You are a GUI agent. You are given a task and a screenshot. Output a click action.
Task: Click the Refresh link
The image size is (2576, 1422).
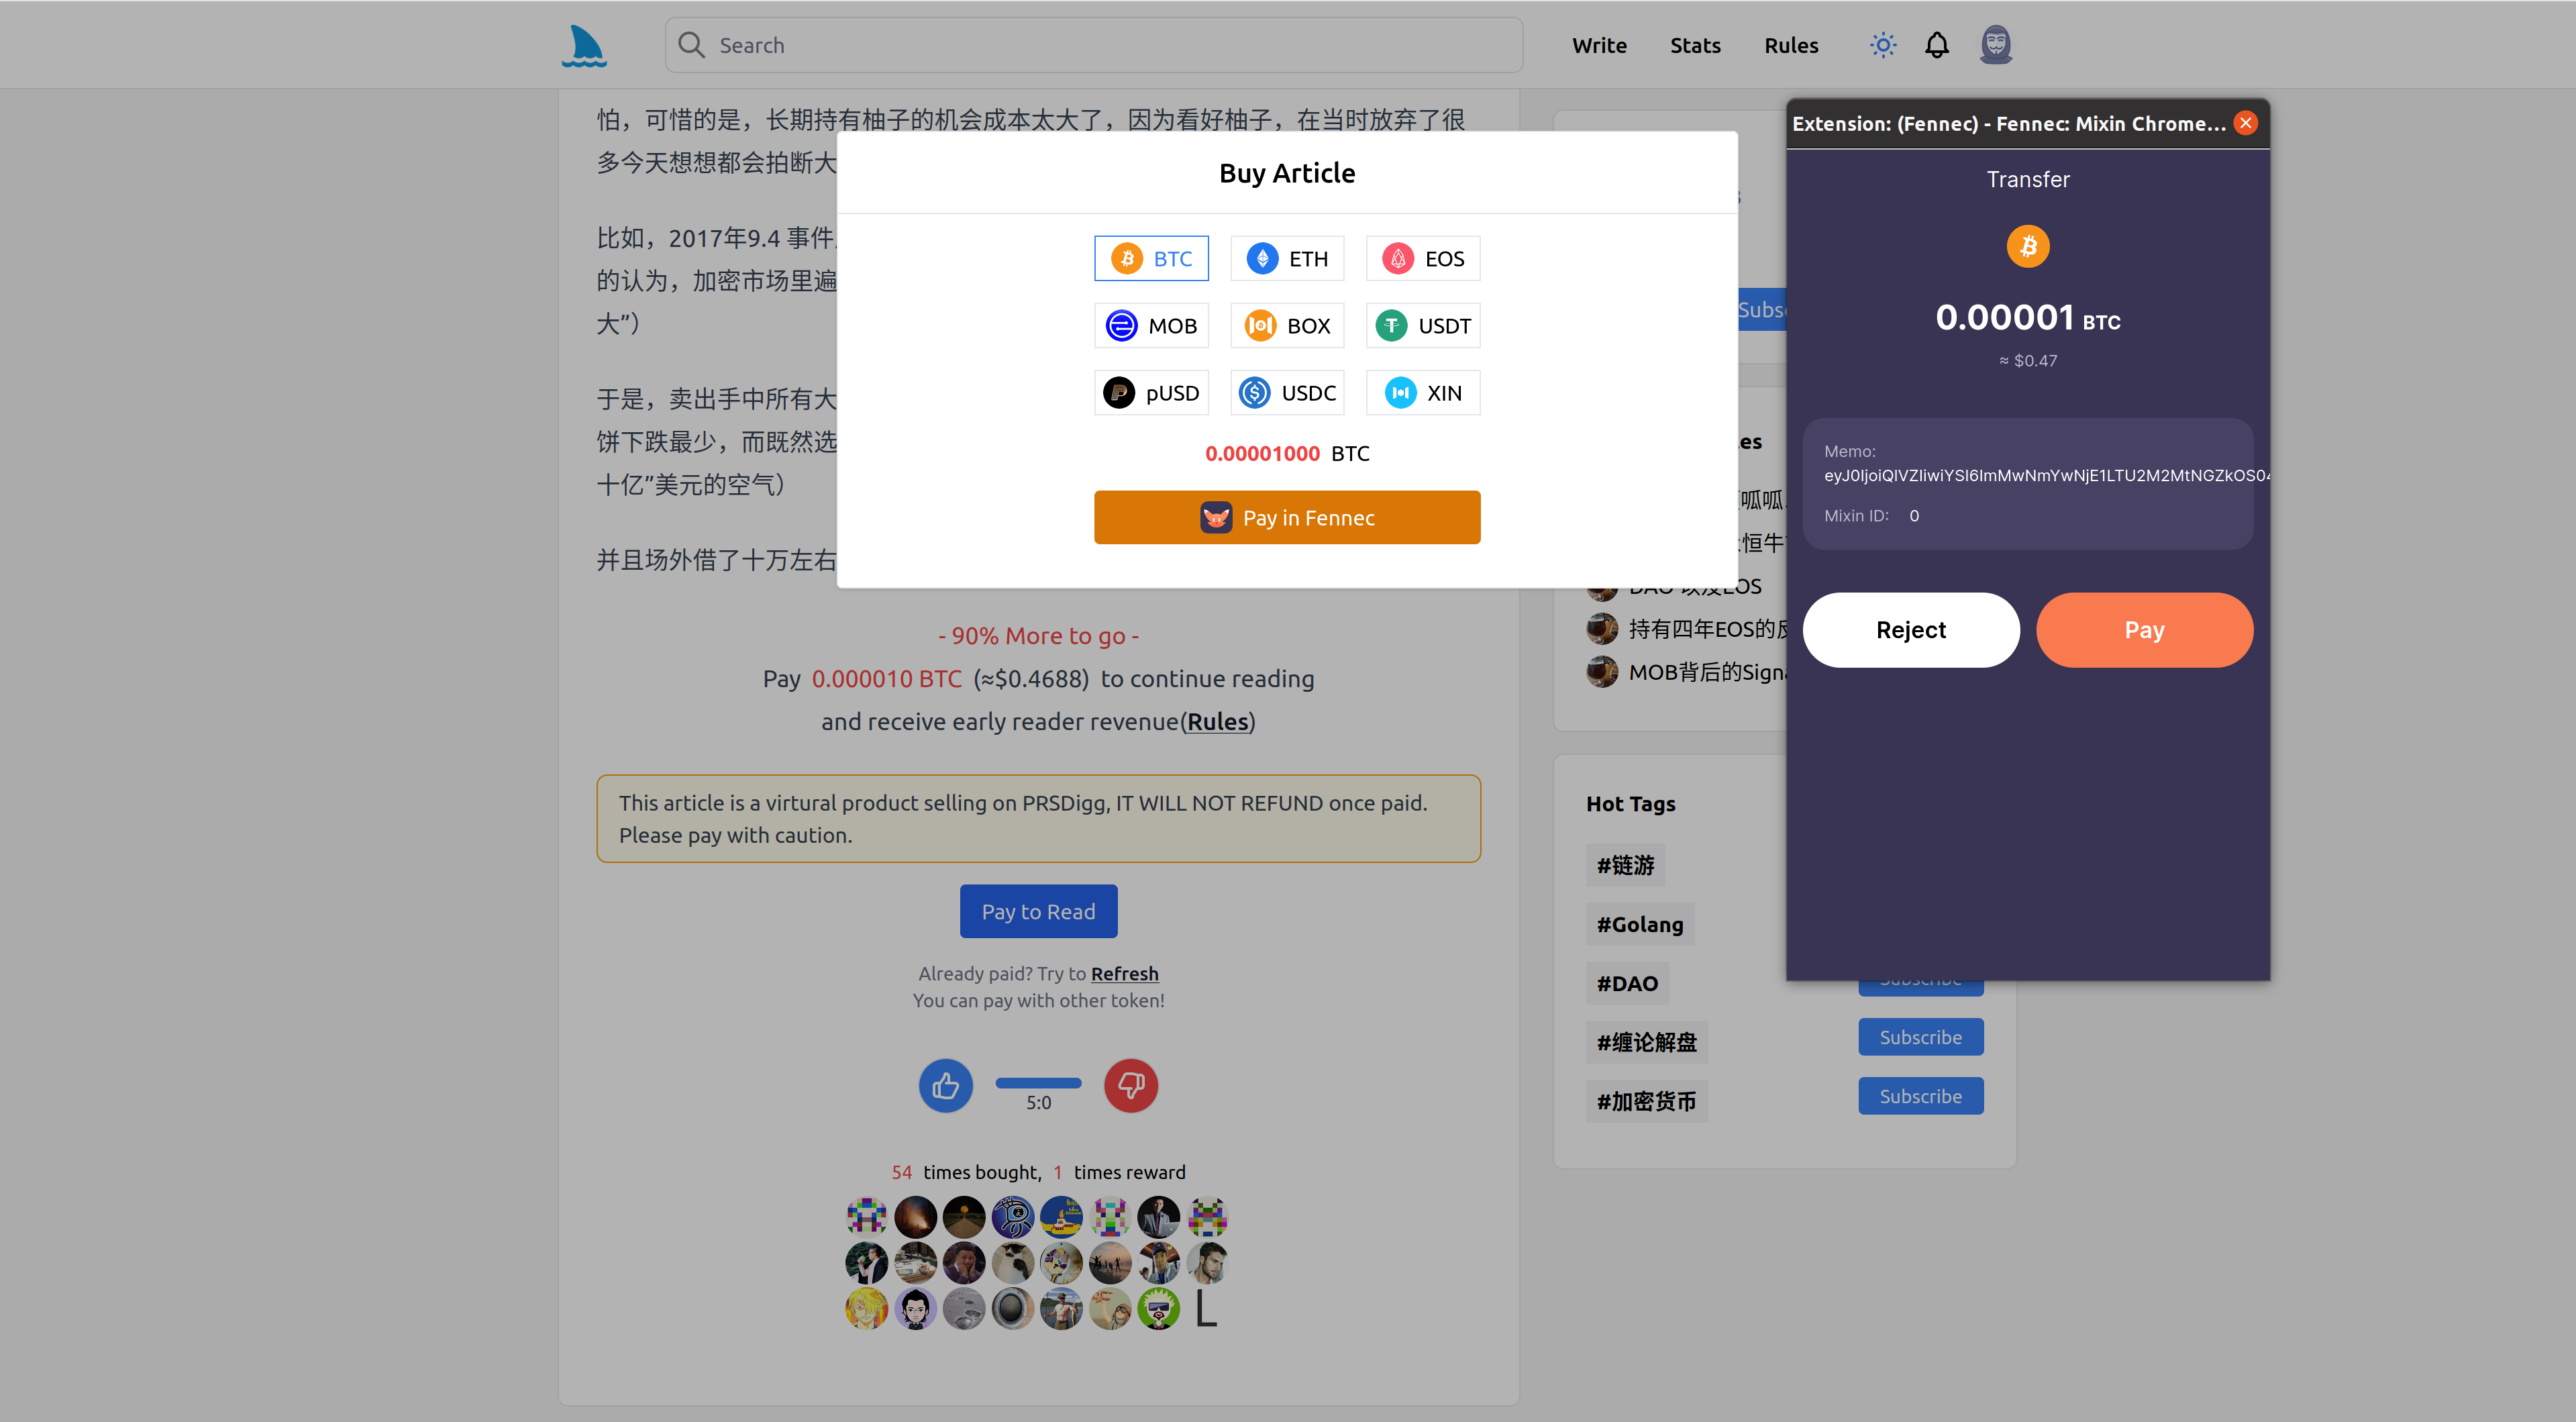(x=1124, y=973)
